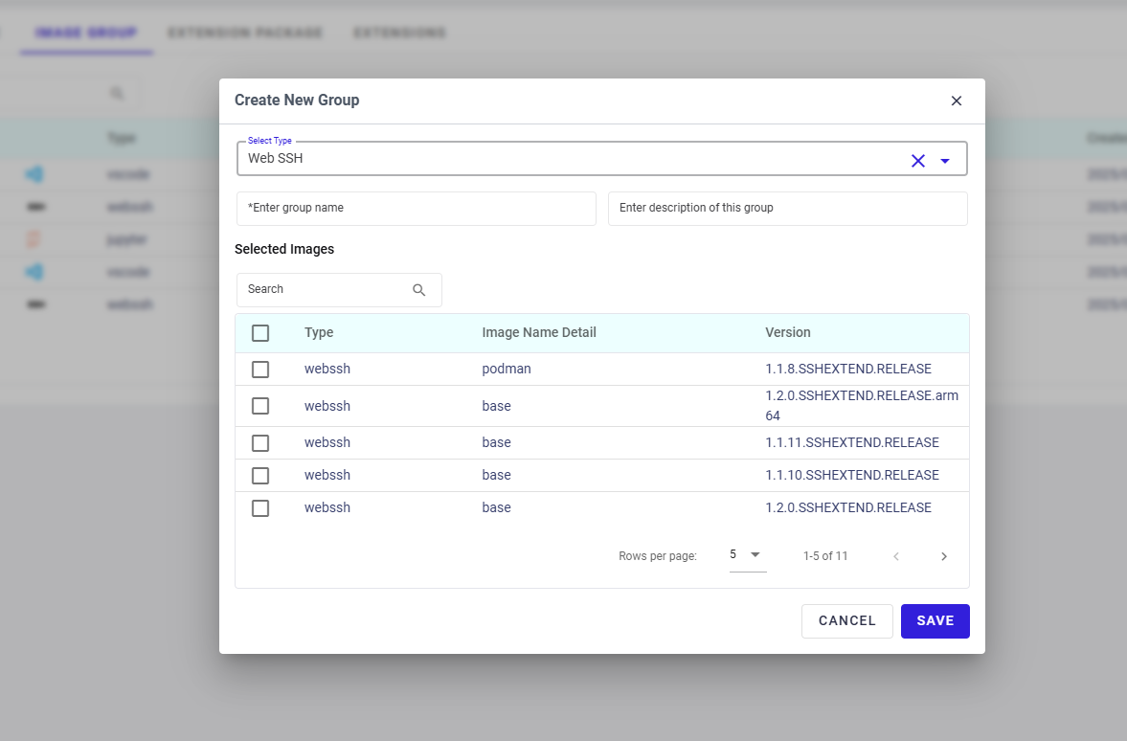Click version 1.1.8.SSHEXTEND.RELEASE cell
The image size is (1127, 741).
(848, 370)
